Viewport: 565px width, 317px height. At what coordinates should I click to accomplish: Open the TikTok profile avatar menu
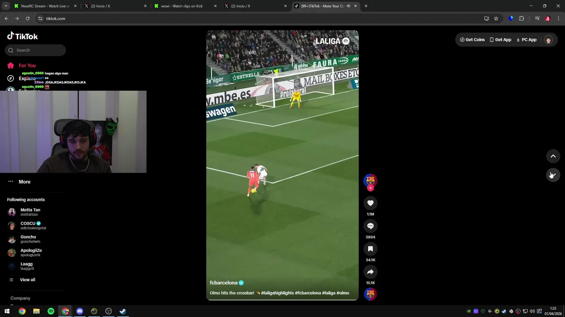[548, 40]
